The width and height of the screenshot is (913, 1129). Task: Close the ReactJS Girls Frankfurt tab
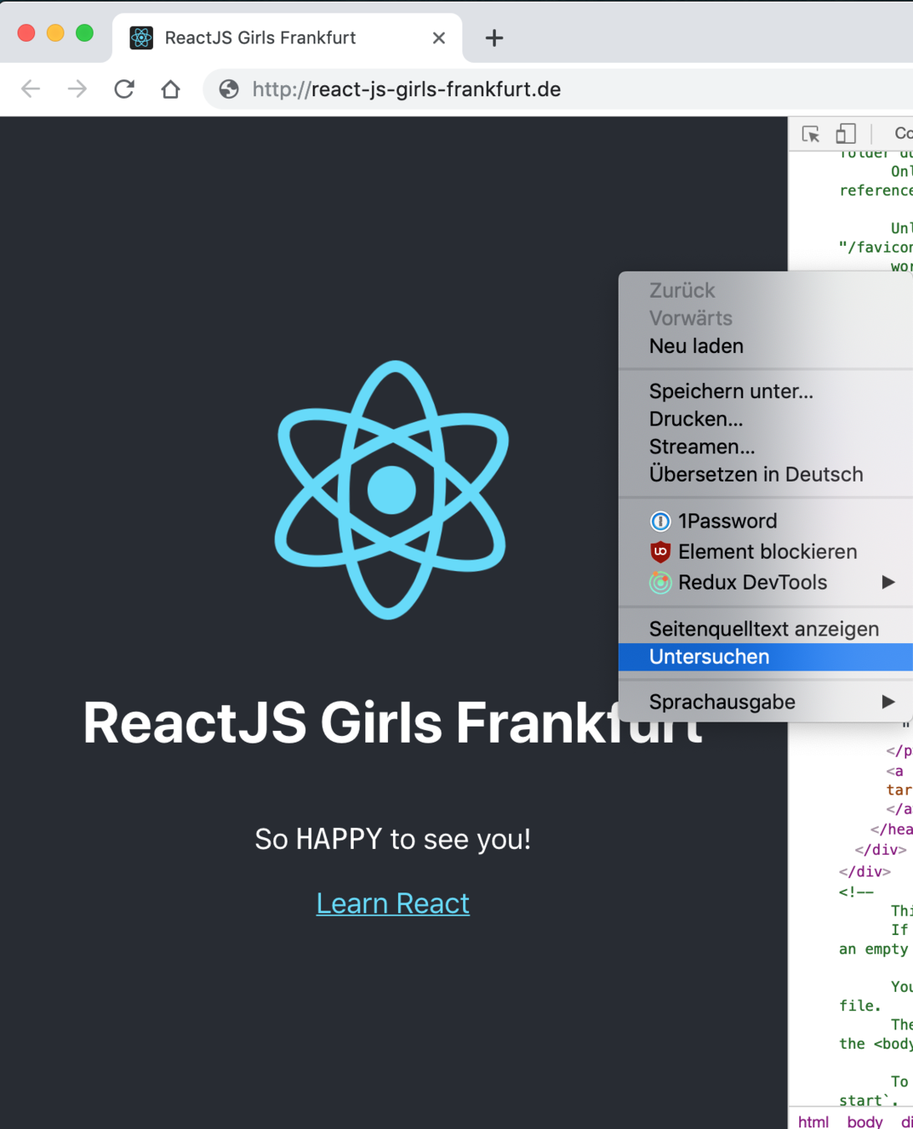(439, 38)
